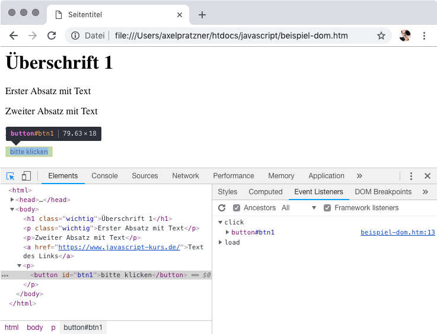
Task: Toggle the device toolbar icon
Action: pyautogui.click(x=26, y=176)
